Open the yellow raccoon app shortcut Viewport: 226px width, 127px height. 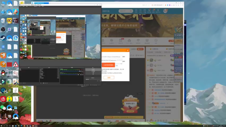(x=9, y=21)
